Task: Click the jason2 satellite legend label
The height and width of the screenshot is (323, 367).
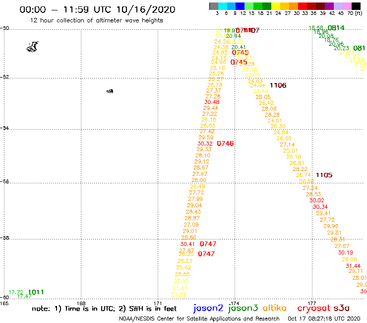Action: pos(208,308)
